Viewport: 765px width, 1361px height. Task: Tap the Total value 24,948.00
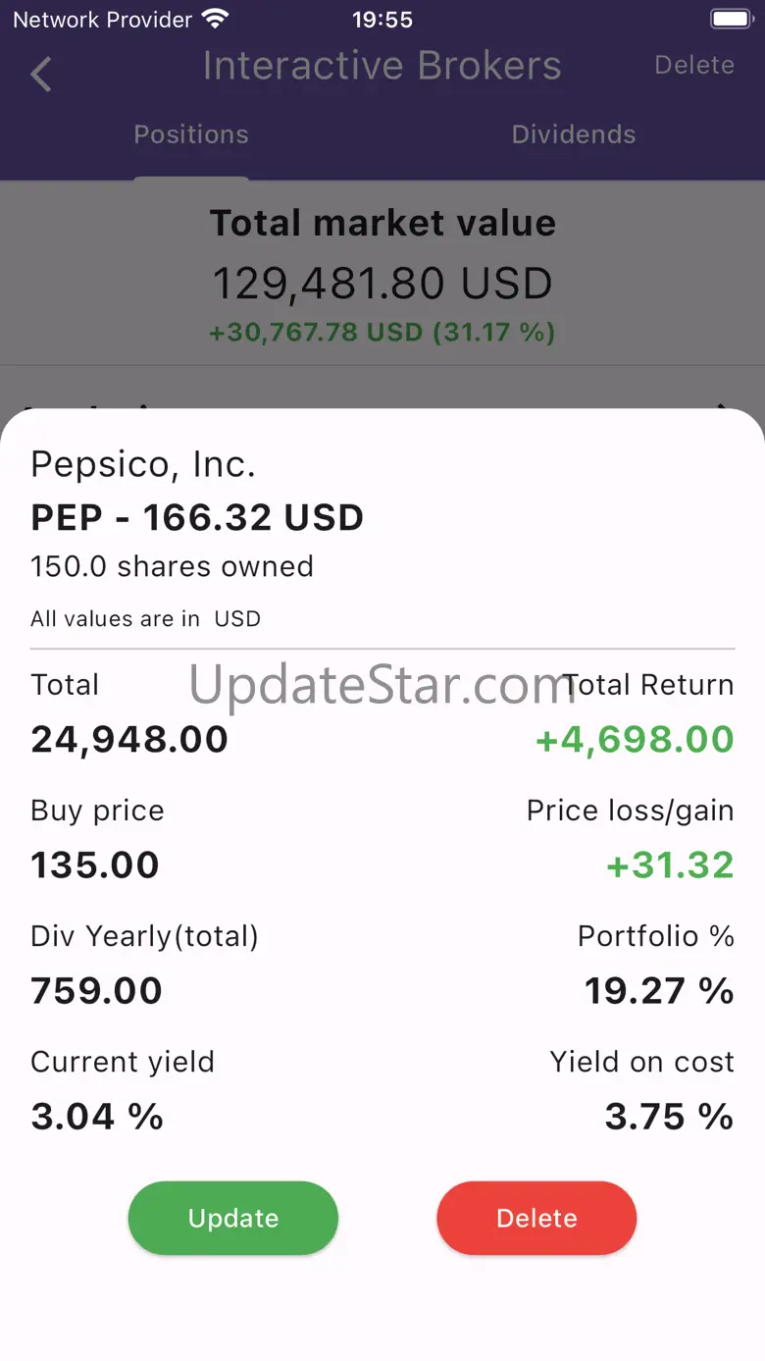129,739
